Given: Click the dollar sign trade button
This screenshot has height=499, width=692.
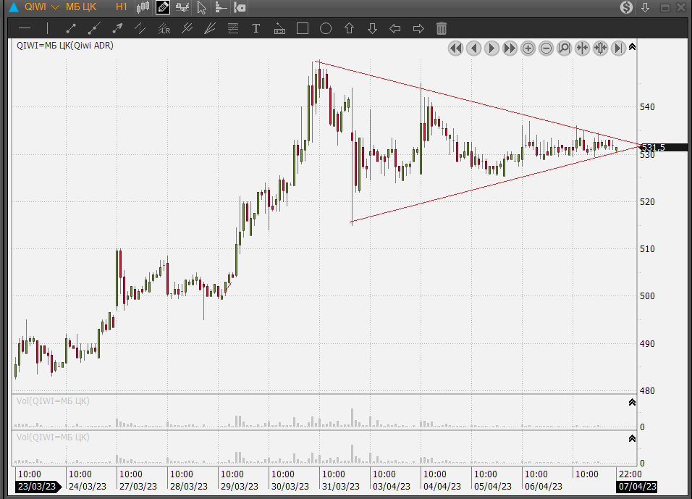Looking at the screenshot, I should point(626,7).
